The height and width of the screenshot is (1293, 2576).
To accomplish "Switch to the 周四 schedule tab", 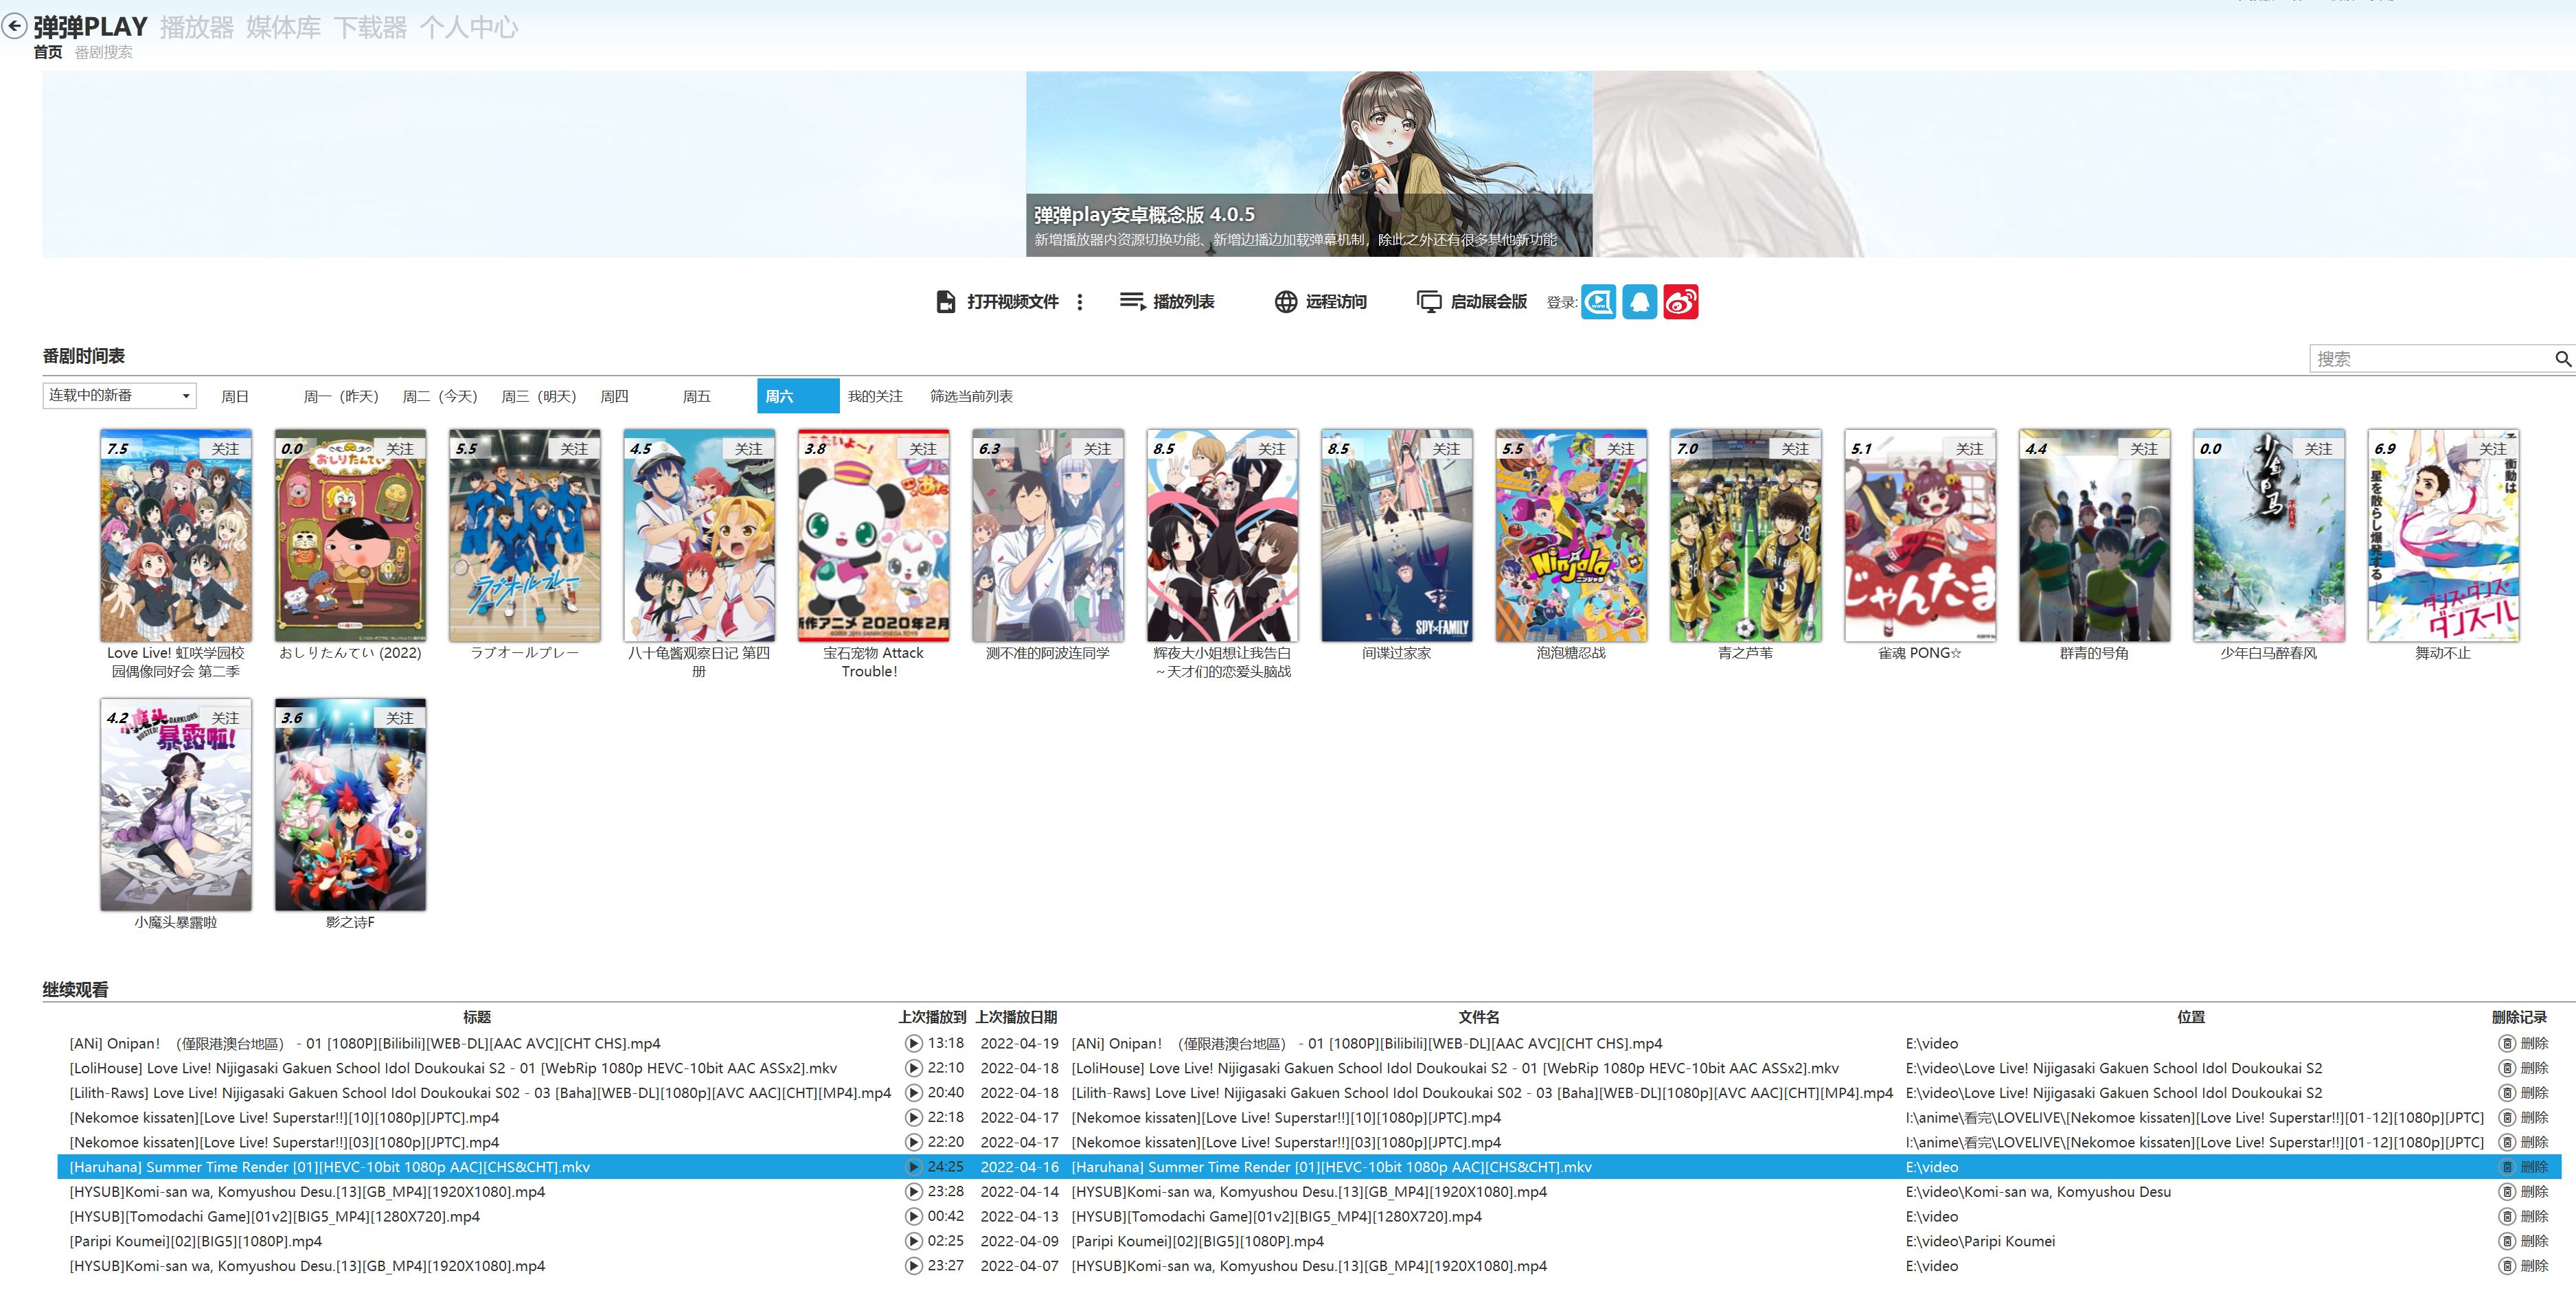I will (x=614, y=396).
